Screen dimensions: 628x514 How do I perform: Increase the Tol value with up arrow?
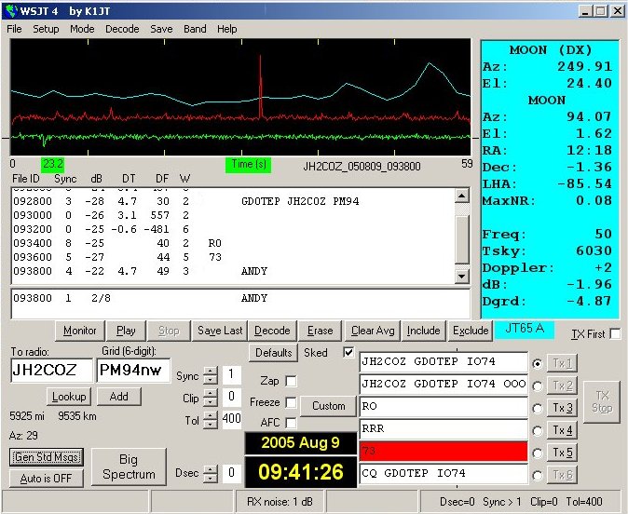tap(211, 414)
